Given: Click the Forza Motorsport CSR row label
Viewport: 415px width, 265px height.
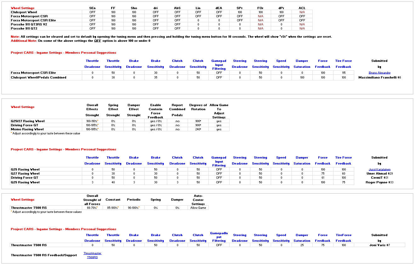Looking at the screenshot, I should tap(29, 16).
